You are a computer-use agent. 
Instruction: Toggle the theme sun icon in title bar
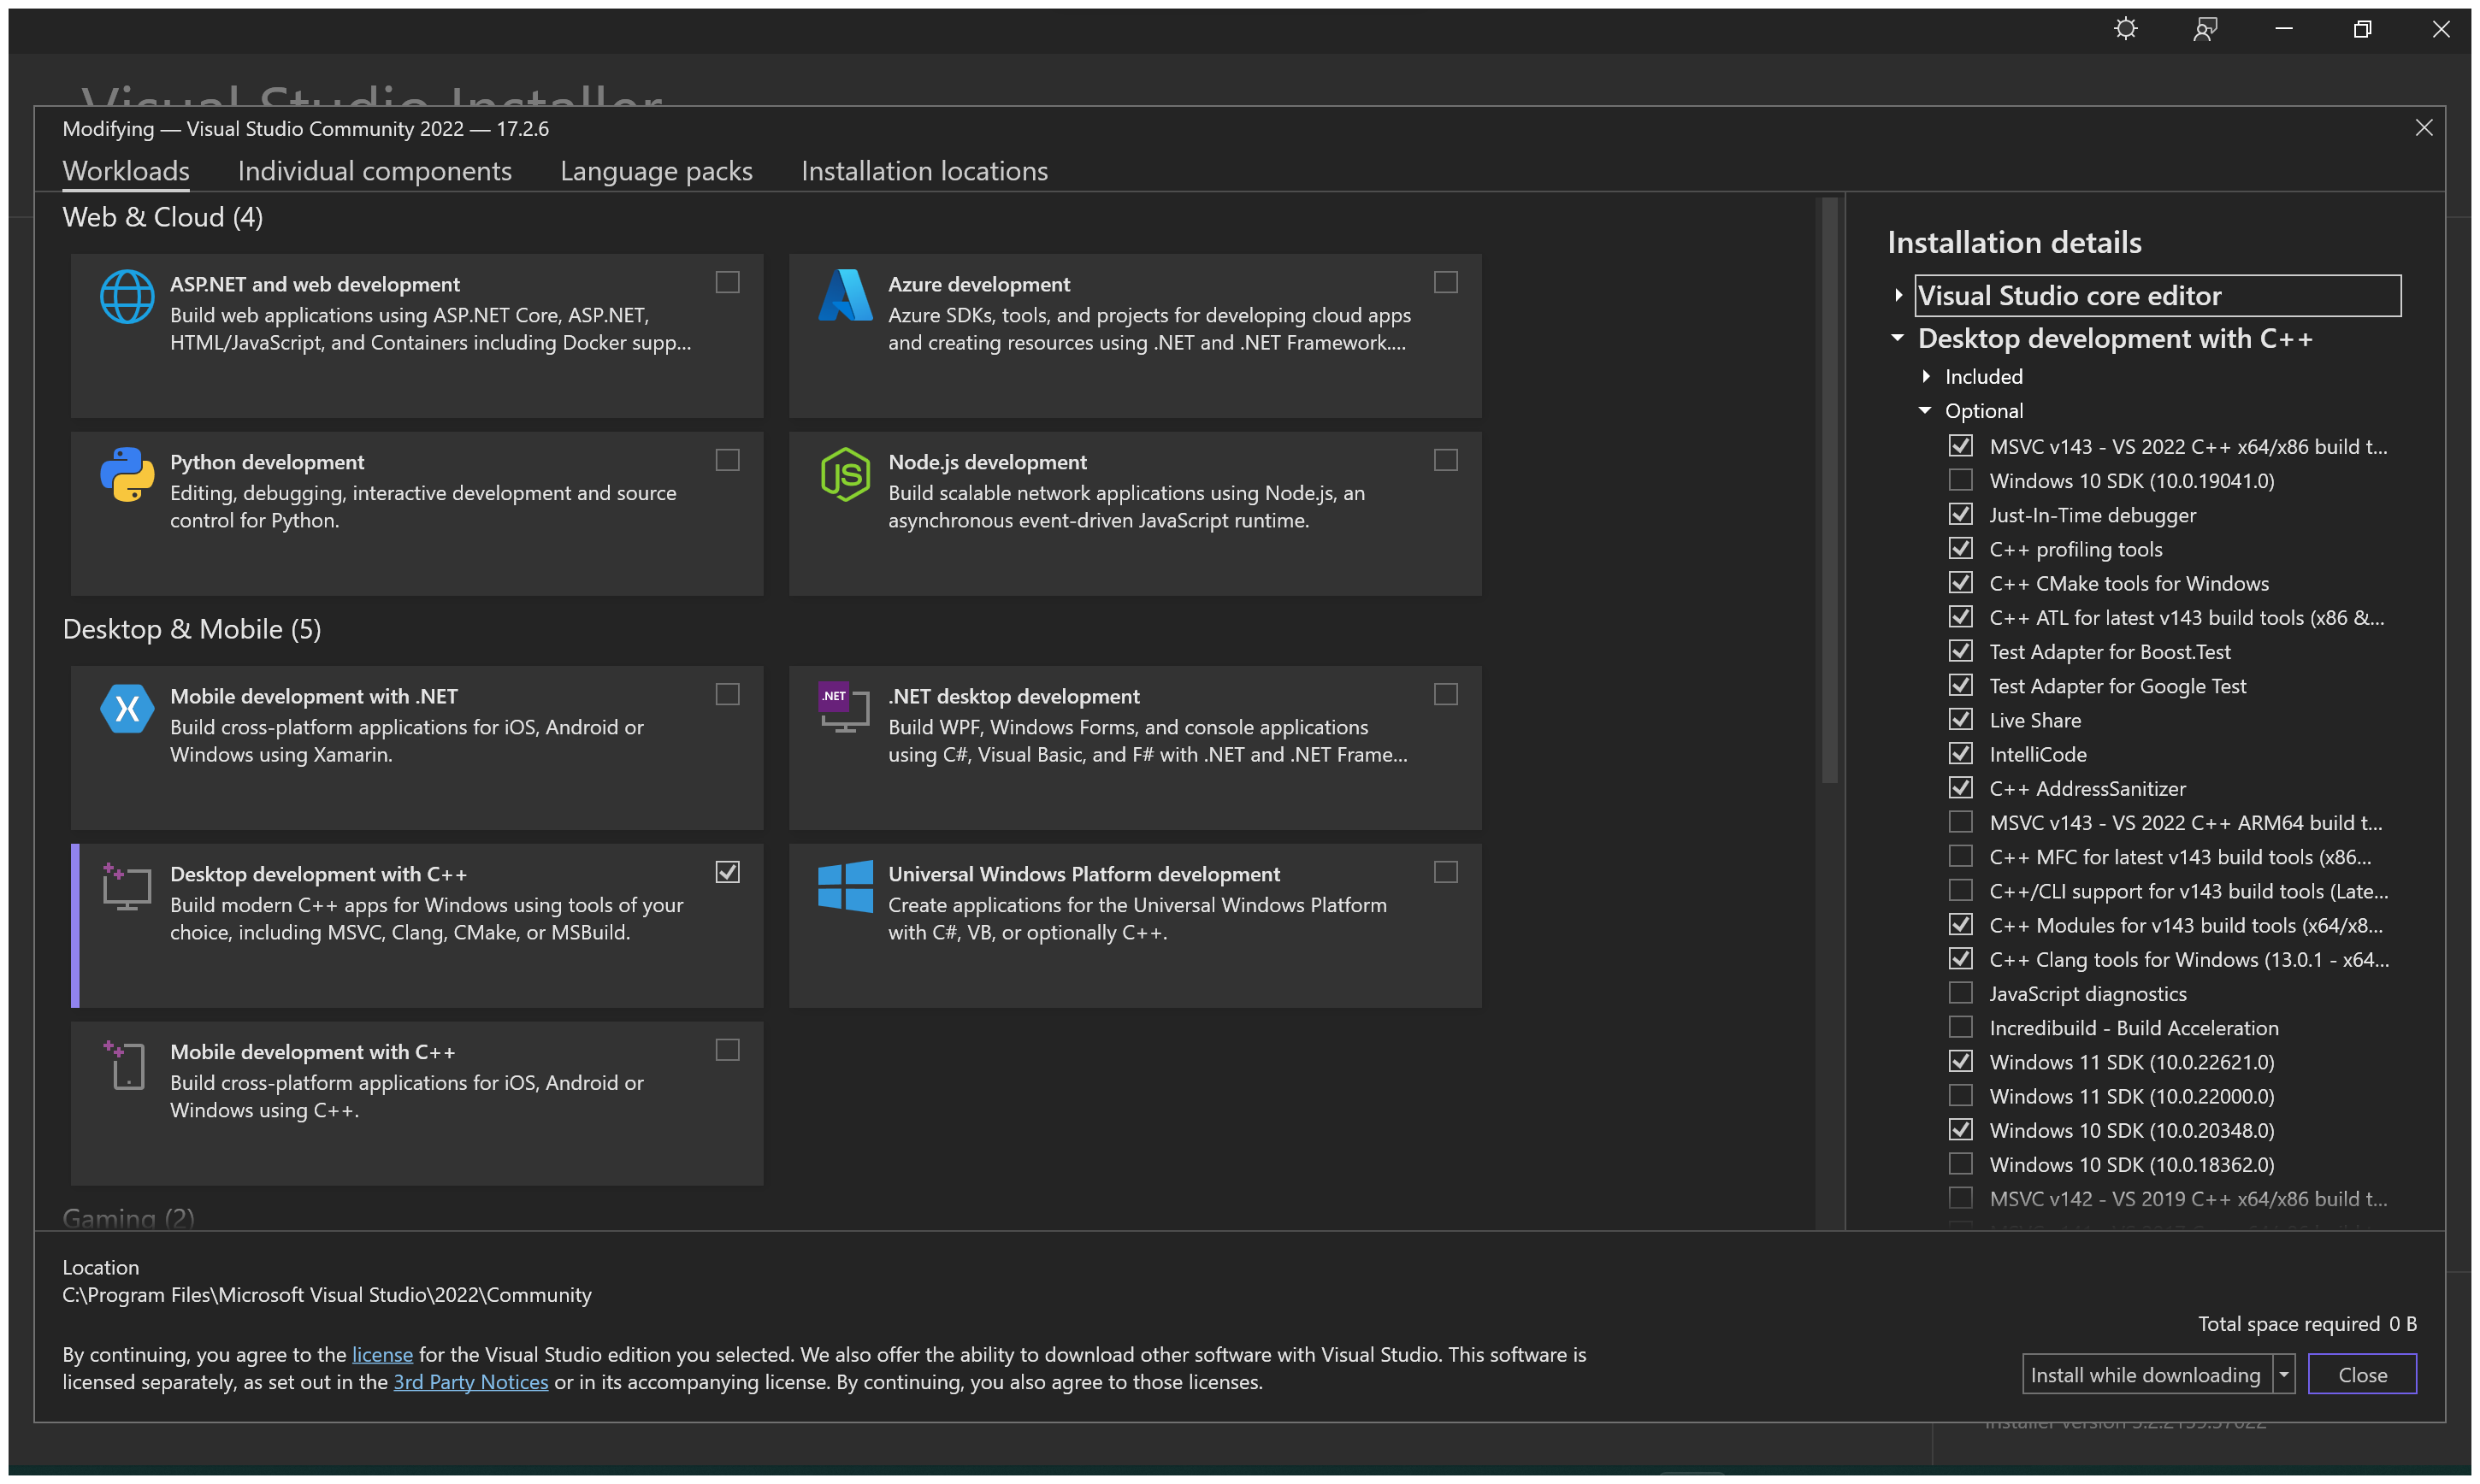pyautogui.click(x=2126, y=29)
